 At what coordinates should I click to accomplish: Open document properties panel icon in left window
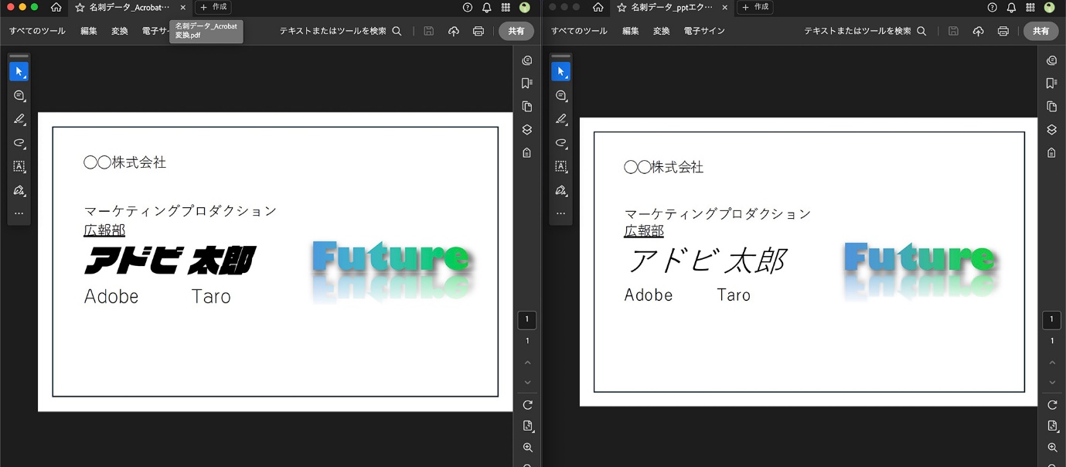pyautogui.click(x=527, y=153)
